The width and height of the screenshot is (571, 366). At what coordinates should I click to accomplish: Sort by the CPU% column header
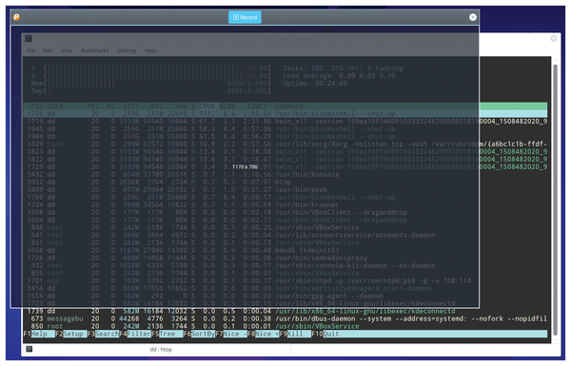(x=207, y=106)
